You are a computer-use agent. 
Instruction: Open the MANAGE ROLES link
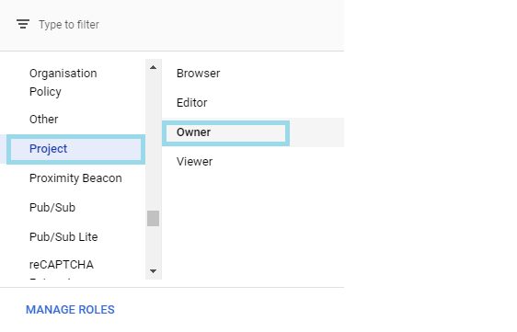coord(70,310)
